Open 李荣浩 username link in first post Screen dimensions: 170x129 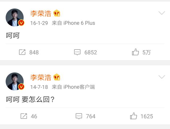41,14
